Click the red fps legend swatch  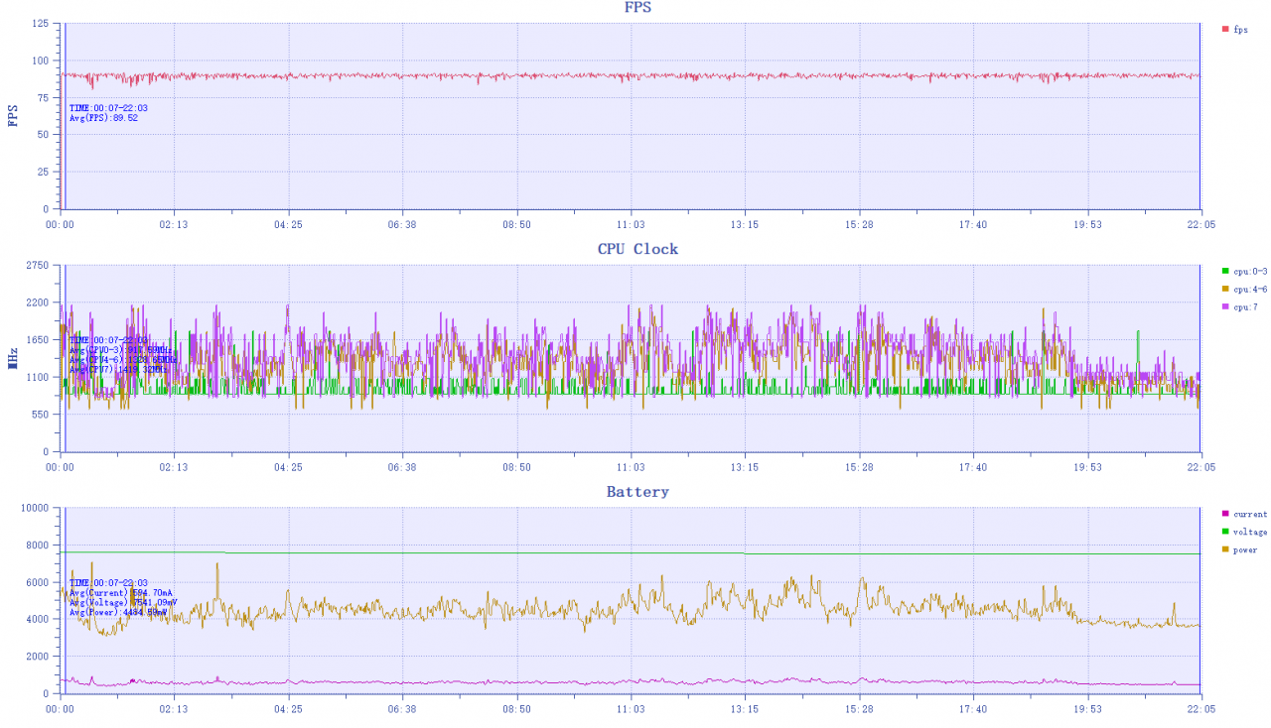pyautogui.click(x=1225, y=29)
